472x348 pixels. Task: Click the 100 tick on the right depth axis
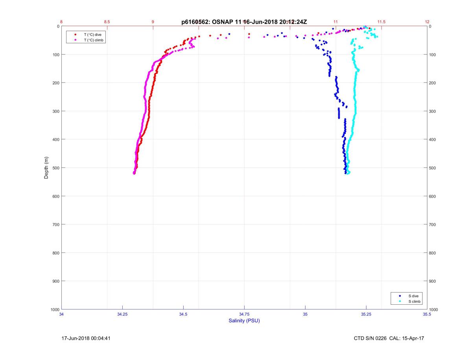point(433,55)
